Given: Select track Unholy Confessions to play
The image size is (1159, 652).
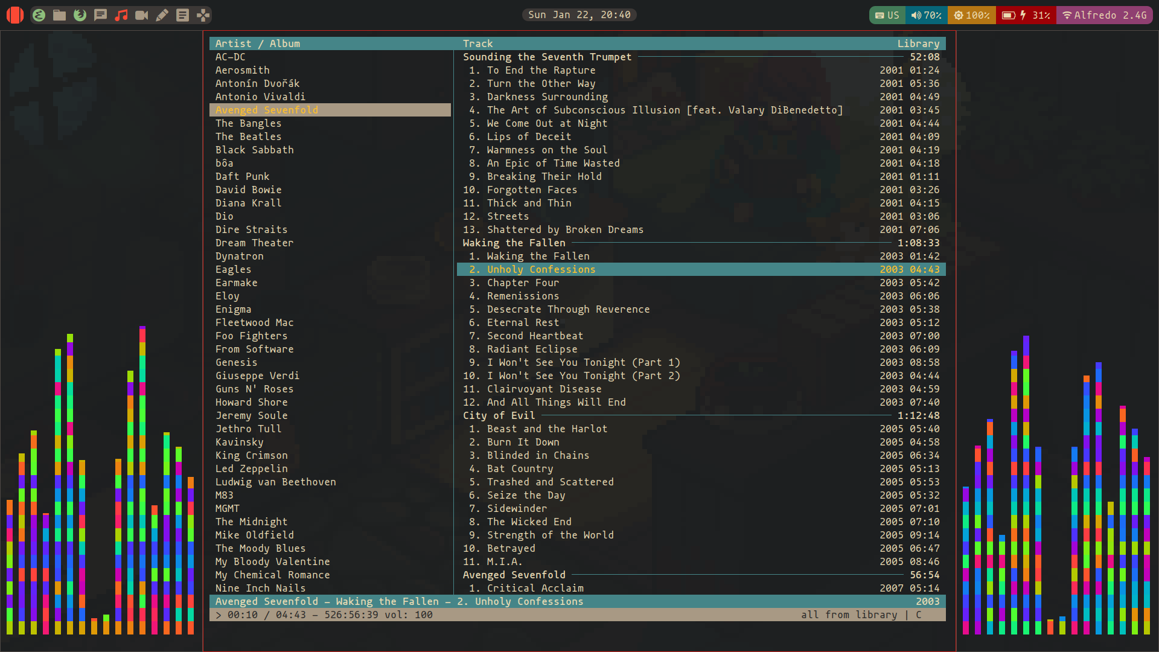Looking at the screenshot, I should (540, 269).
